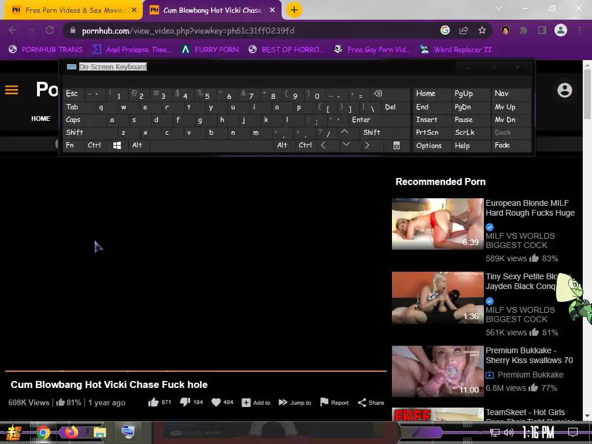Close the second browser tab

coord(272,10)
